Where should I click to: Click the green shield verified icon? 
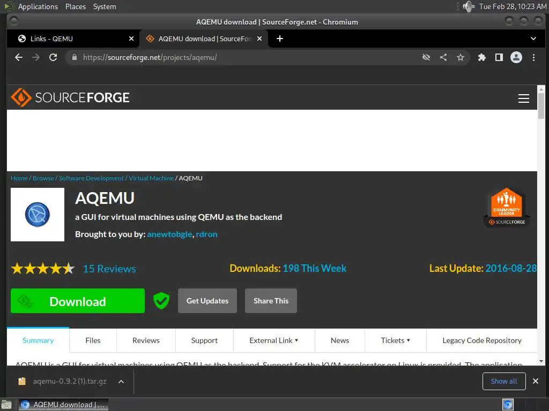pyautogui.click(x=161, y=301)
